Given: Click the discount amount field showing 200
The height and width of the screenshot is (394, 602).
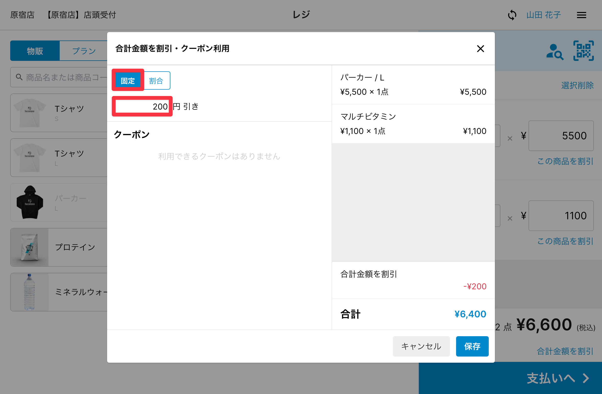Looking at the screenshot, I should click(x=142, y=106).
